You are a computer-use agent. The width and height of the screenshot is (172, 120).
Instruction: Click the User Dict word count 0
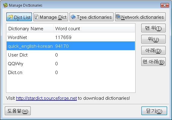click(x=56, y=55)
